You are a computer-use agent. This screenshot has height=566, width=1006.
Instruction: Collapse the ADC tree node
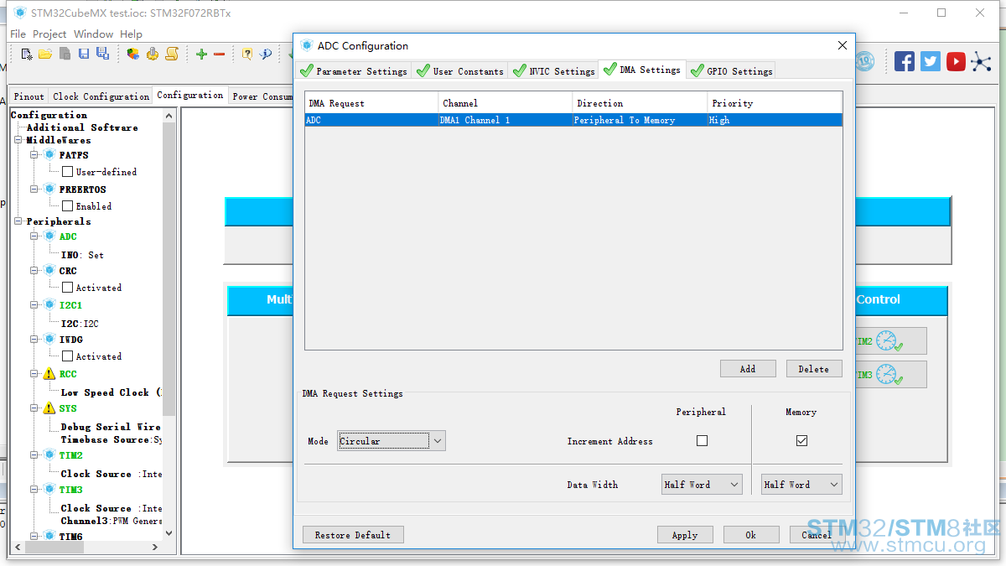pyautogui.click(x=34, y=236)
